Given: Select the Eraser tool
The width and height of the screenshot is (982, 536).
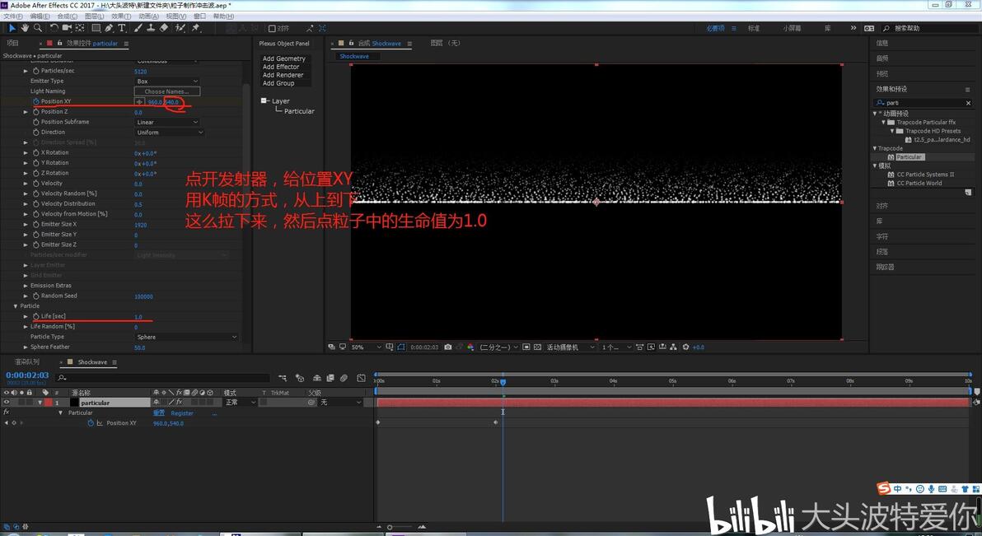Looking at the screenshot, I should pos(164,28).
